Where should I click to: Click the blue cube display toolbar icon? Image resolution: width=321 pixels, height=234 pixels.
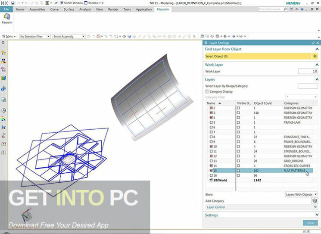129,36
